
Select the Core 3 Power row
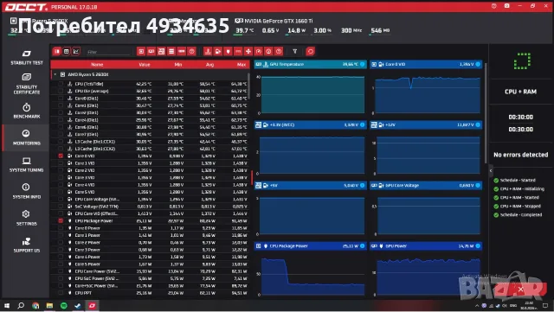point(150,250)
